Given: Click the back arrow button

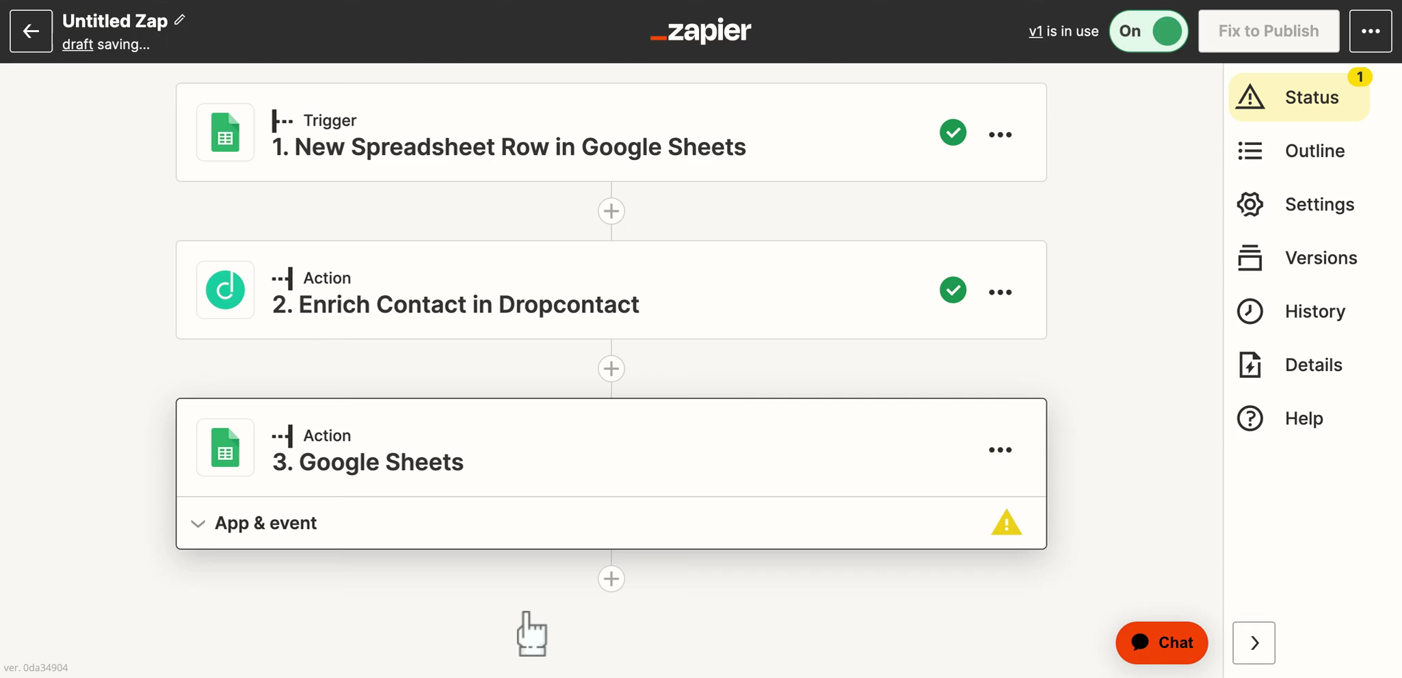Looking at the screenshot, I should coord(31,31).
